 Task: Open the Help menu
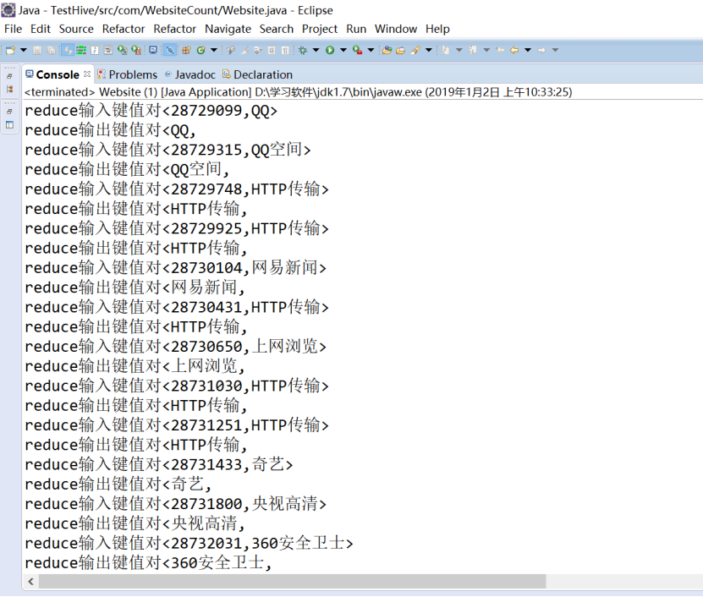(437, 29)
